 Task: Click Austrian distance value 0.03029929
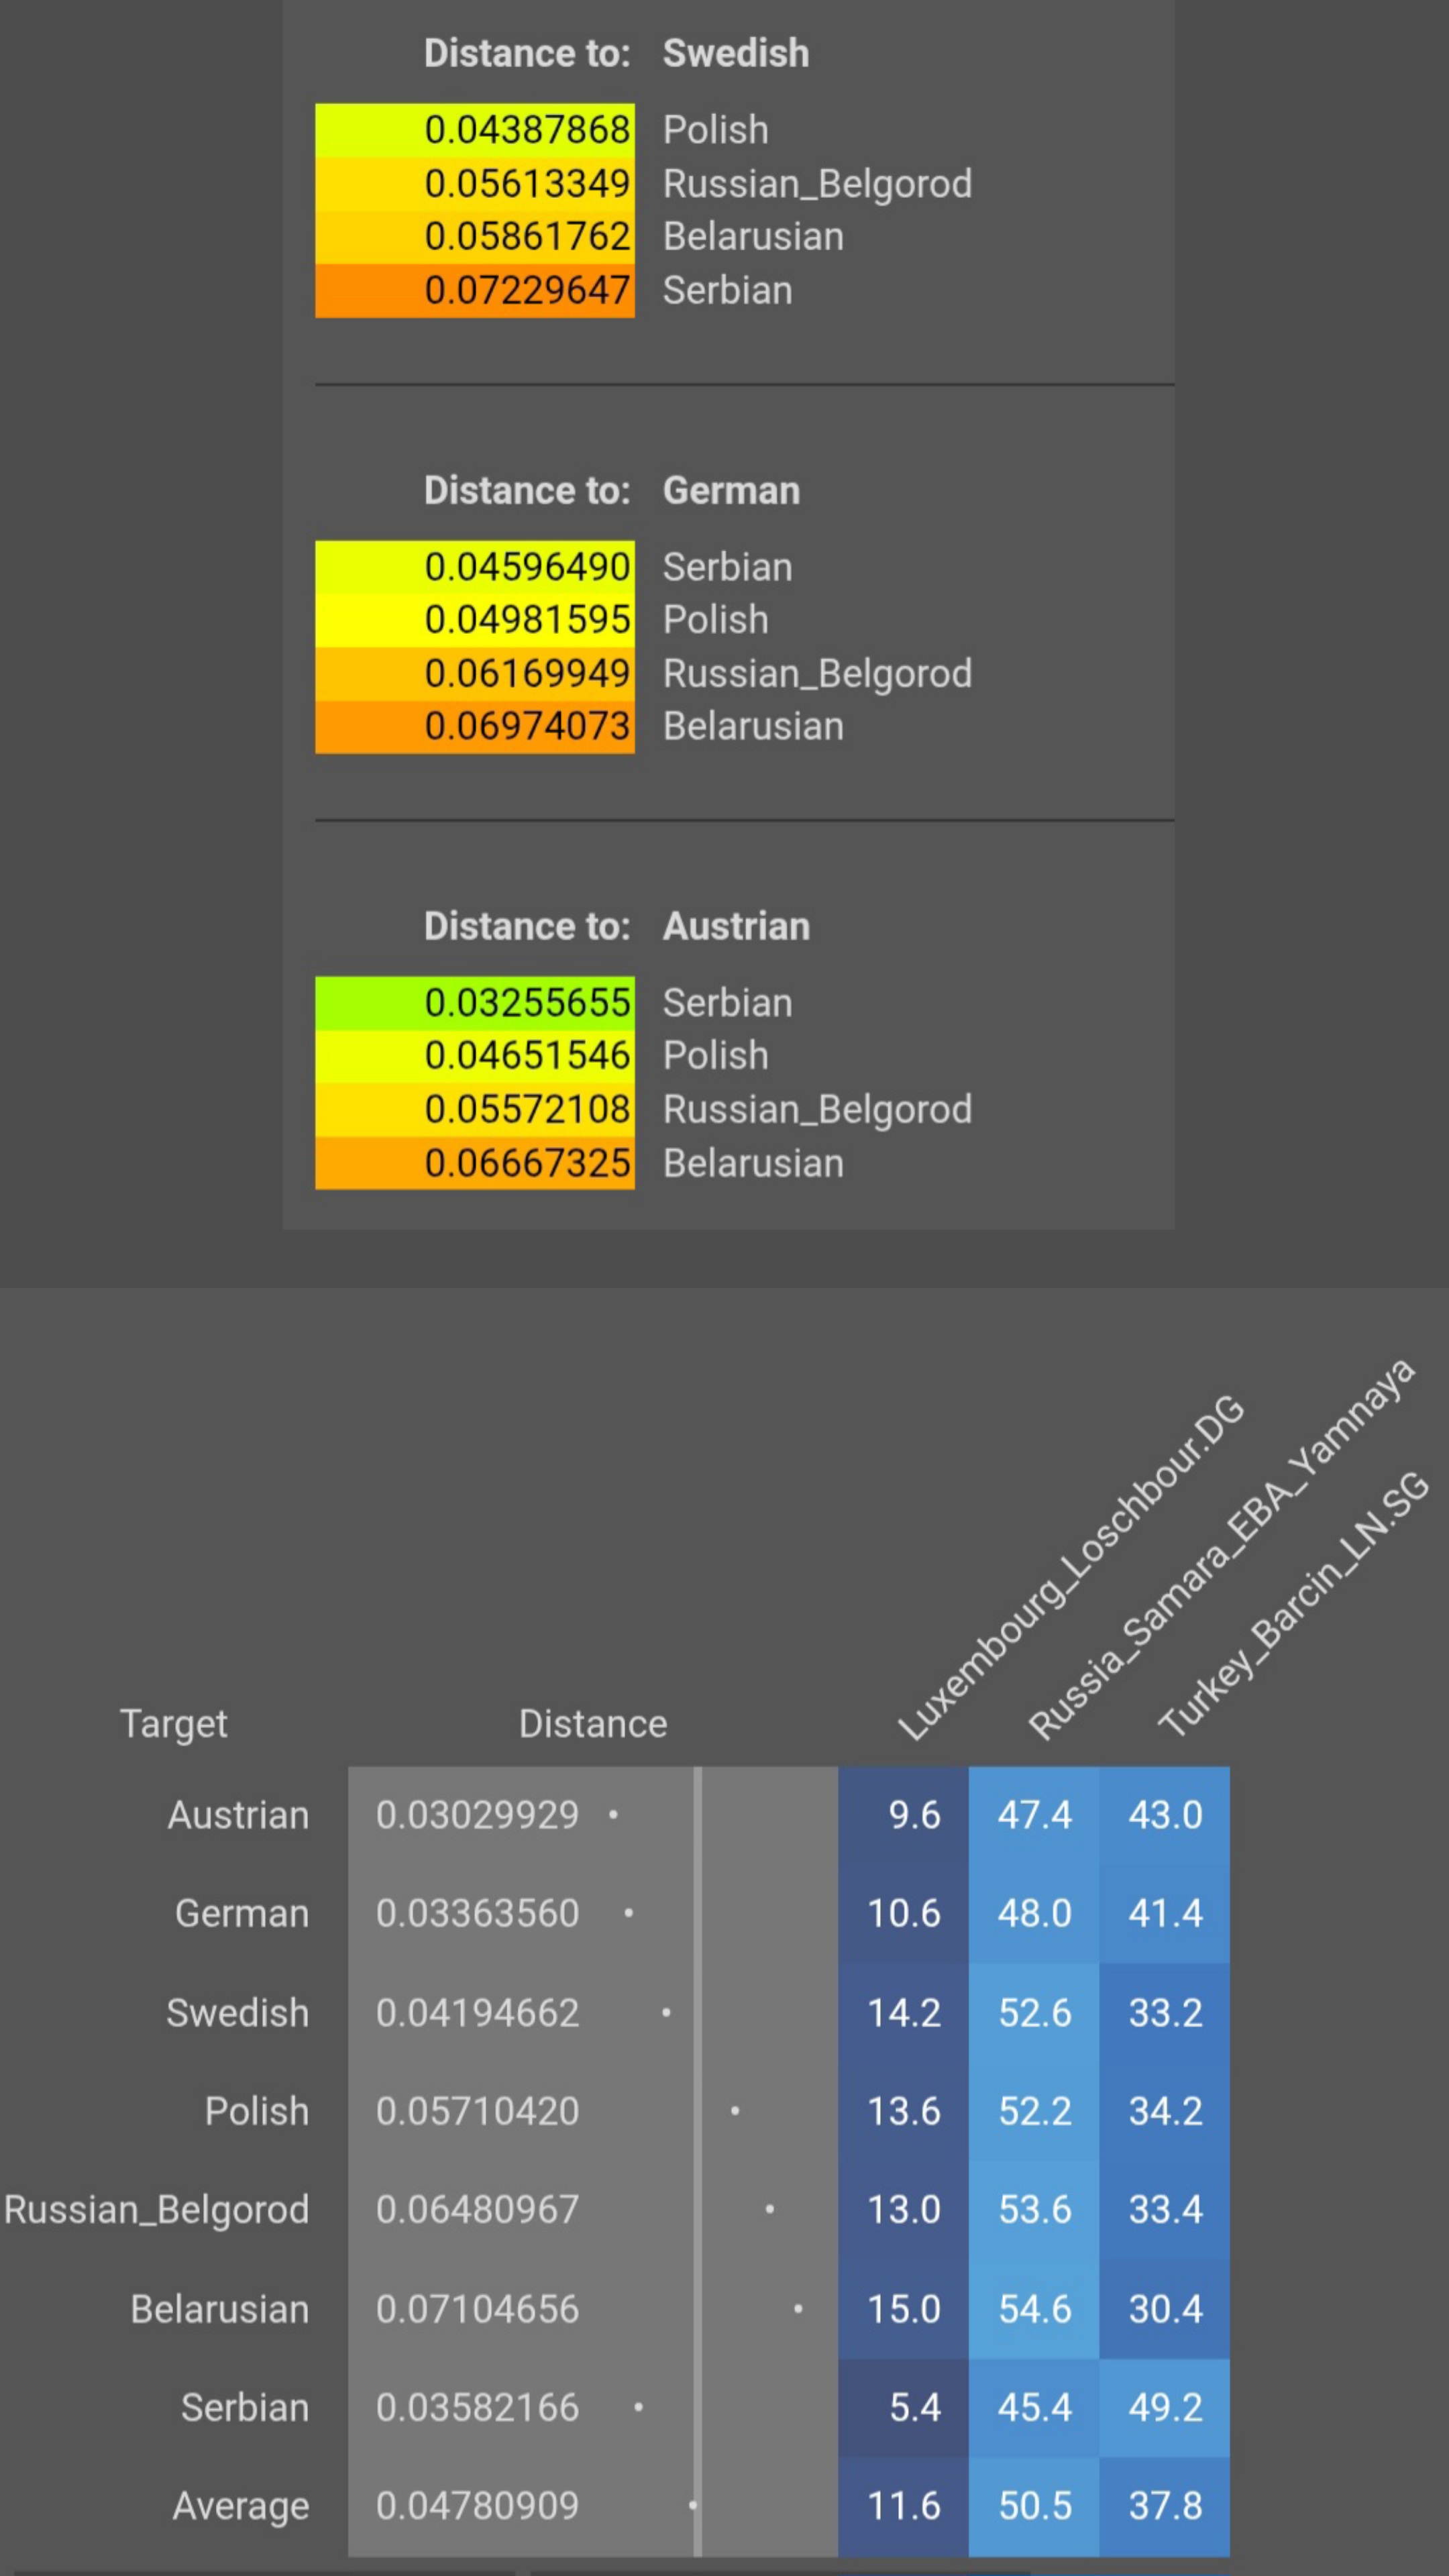click(x=477, y=1815)
